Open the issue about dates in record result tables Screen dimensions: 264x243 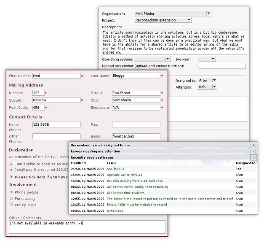pos(170,199)
